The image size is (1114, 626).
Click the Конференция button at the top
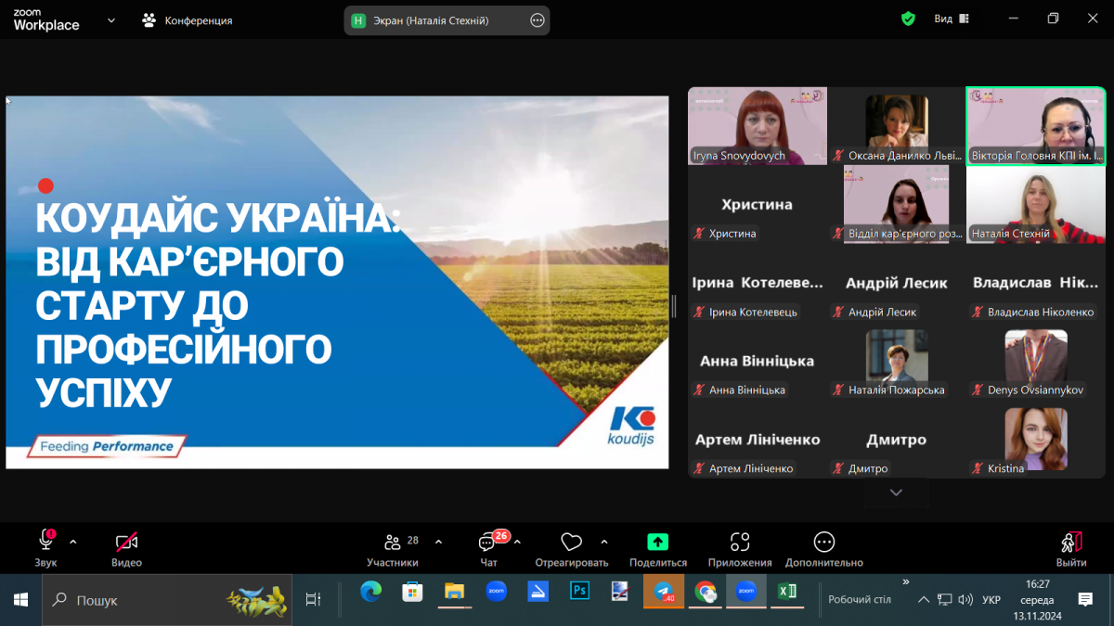point(186,18)
